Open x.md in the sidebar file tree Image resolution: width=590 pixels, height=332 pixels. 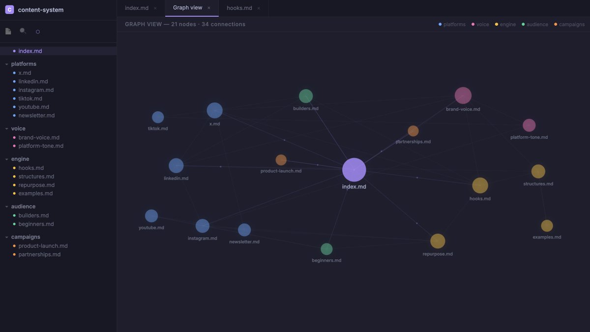pos(58,73)
